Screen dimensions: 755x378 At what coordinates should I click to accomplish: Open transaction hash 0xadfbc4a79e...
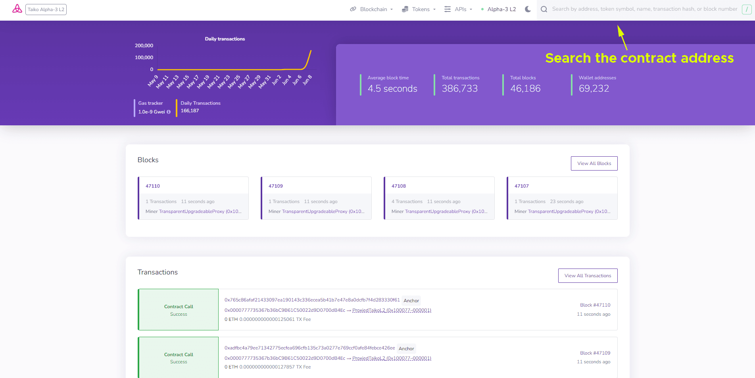[310, 348]
